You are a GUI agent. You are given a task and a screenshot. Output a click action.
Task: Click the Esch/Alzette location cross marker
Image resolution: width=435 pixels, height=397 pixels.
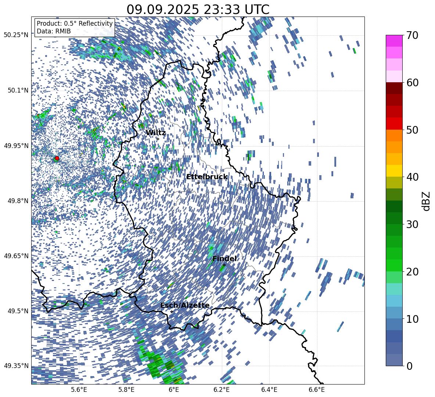pos(172,311)
